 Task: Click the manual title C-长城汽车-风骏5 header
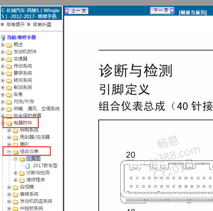coord(31,13)
